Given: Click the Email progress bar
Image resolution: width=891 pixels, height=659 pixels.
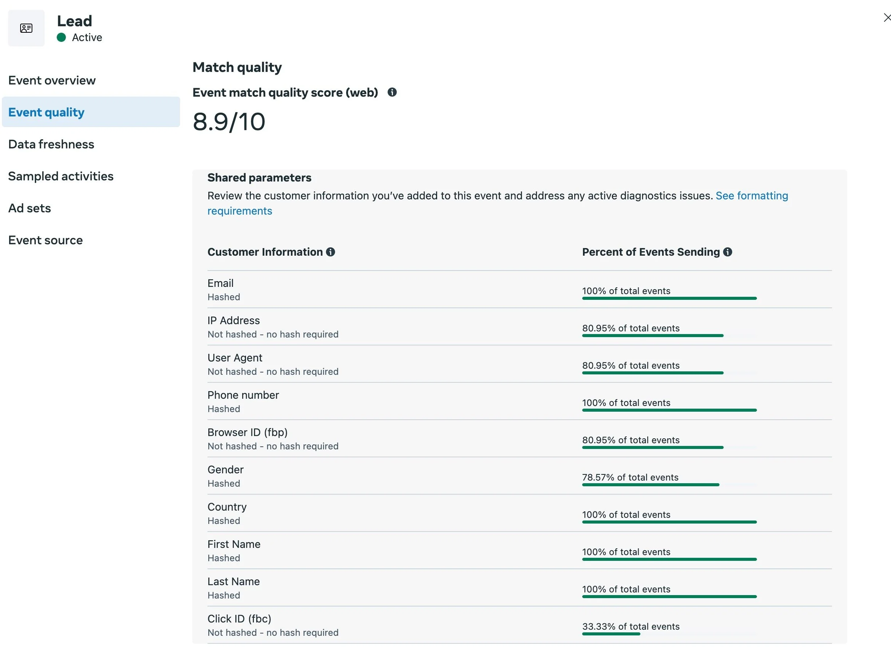Looking at the screenshot, I should click(x=669, y=298).
